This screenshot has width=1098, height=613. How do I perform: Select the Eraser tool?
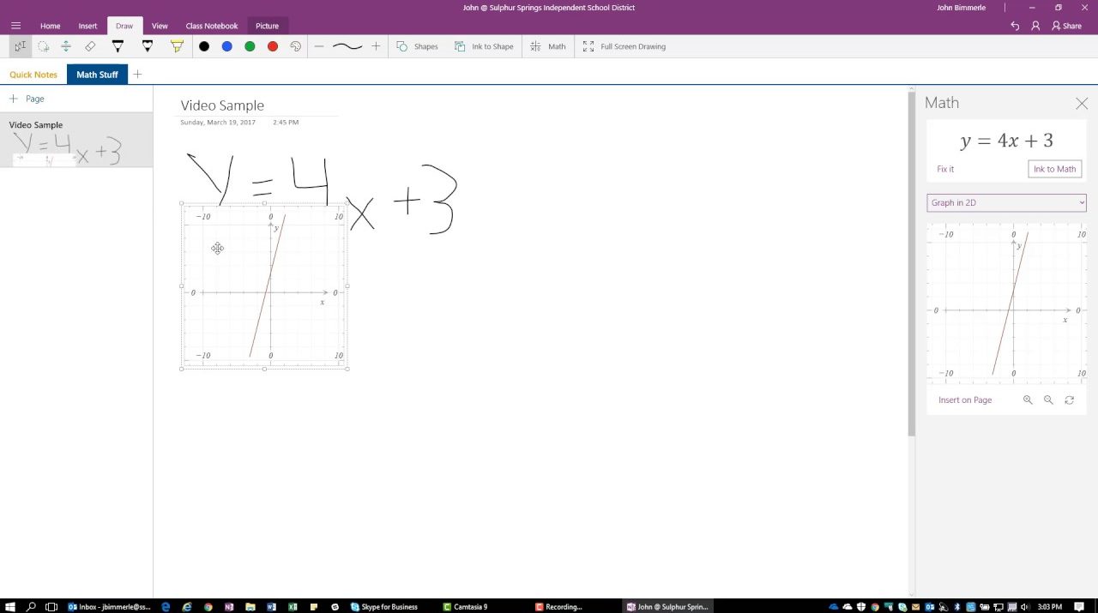(90, 46)
